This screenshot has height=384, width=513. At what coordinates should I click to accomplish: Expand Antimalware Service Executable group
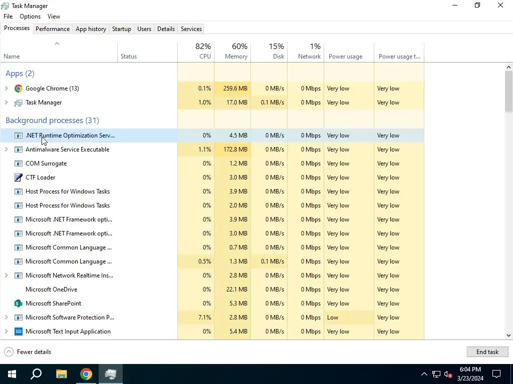pyautogui.click(x=6, y=149)
